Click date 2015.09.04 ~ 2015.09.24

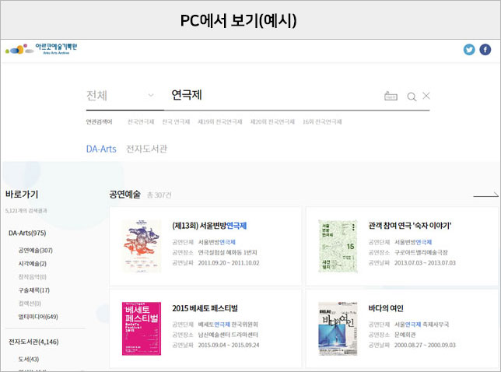pyautogui.click(x=229, y=346)
